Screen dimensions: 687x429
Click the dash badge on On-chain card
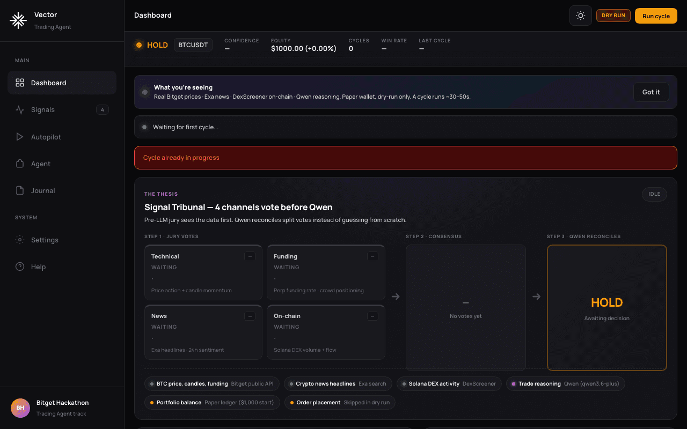click(372, 316)
